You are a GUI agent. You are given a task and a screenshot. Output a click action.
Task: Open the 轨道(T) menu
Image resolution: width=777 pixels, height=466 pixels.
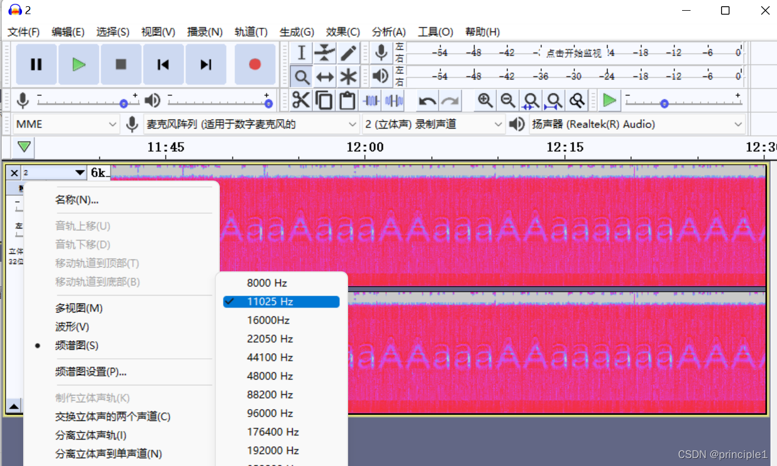pyautogui.click(x=251, y=32)
